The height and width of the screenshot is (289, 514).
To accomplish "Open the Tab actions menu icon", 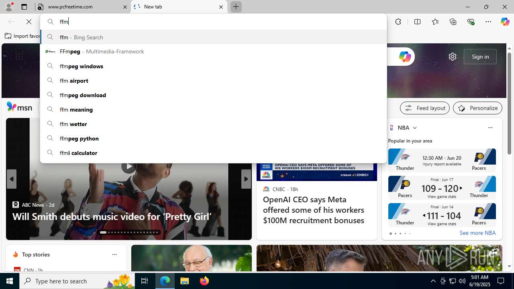I will [x=24, y=7].
